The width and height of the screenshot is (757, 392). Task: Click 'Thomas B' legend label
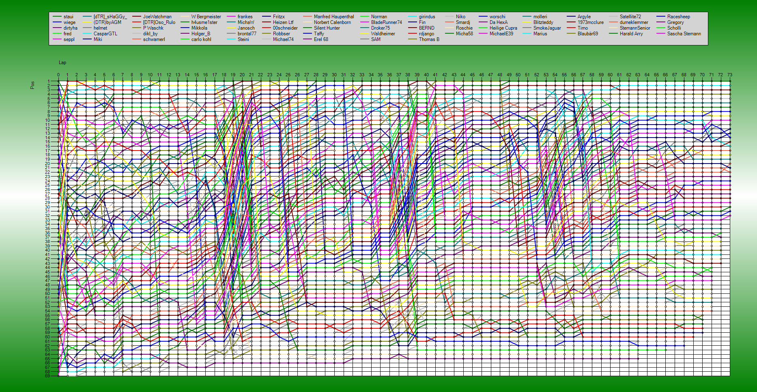[x=429, y=39]
